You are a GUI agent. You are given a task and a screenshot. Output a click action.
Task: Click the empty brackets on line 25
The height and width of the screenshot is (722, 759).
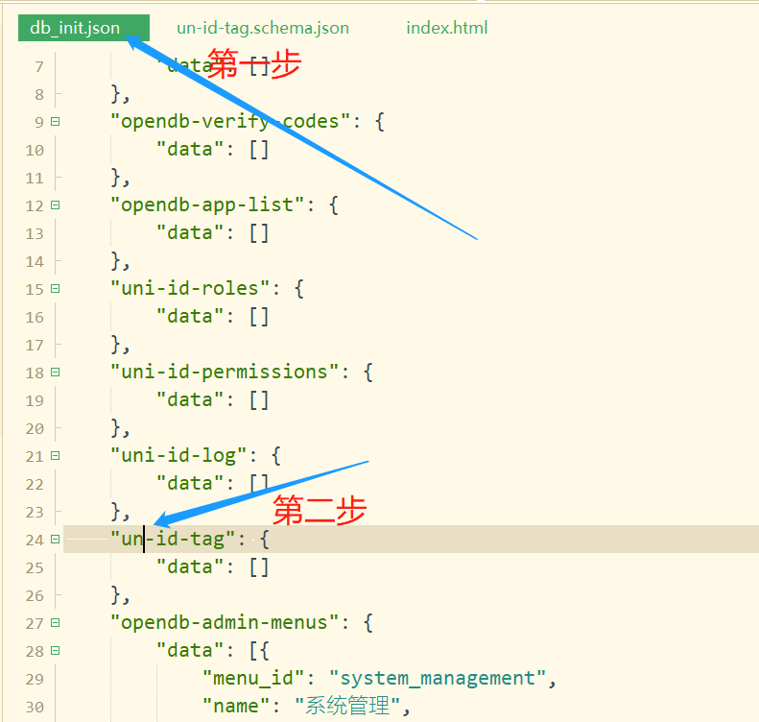[x=259, y=567]
